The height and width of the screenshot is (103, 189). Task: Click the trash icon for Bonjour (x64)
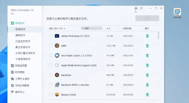pyautogui.click(x=147, y=95)
